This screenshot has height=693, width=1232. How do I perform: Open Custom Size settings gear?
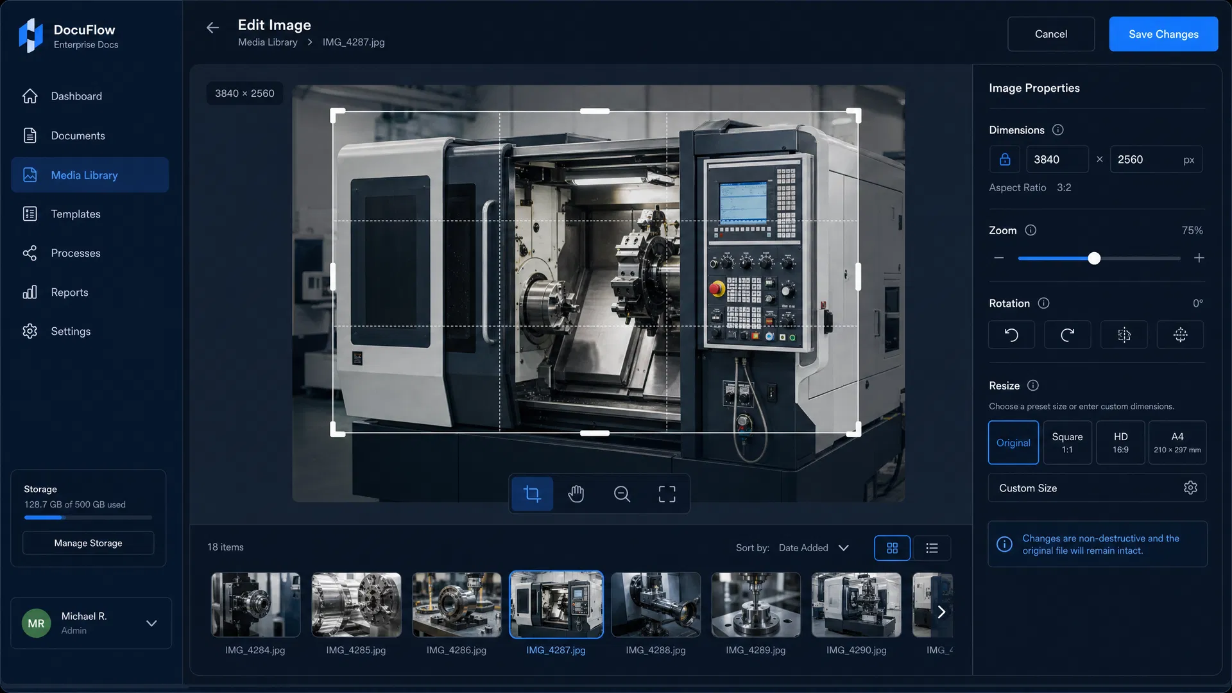pyautogui.click(x=1190, y=488)
